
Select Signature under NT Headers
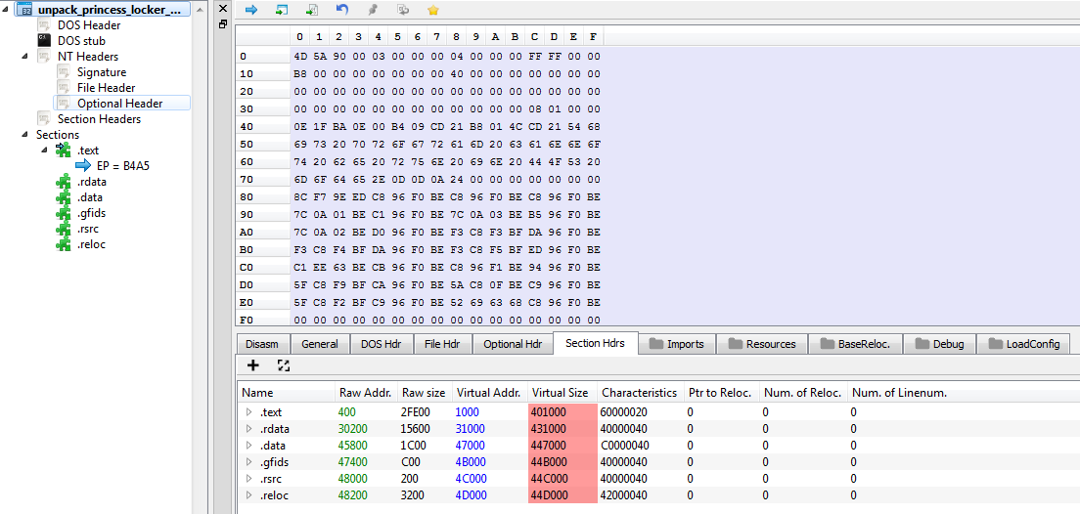pyautogui.click(x=102, y=72)
